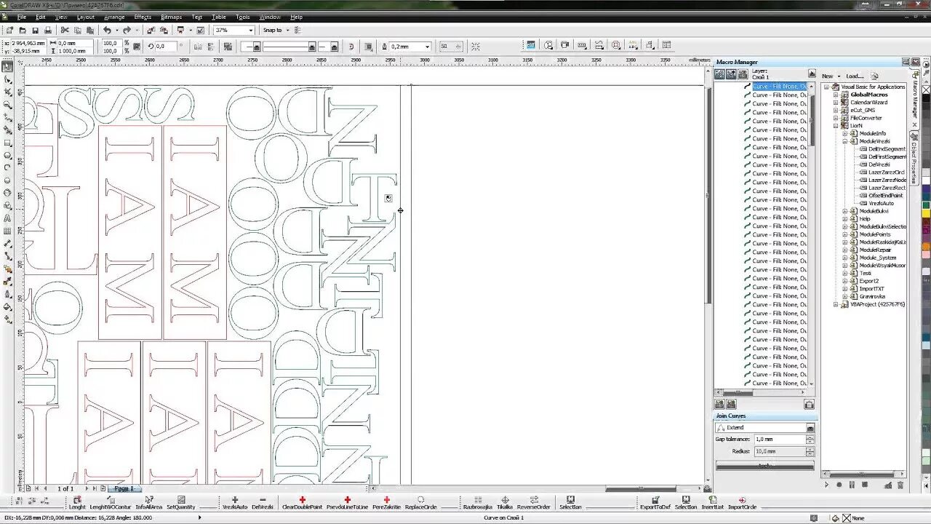Run the LenghtWOContur macro
The width and height of the screenshot is (931, 524).
click(x=111, y=503)
